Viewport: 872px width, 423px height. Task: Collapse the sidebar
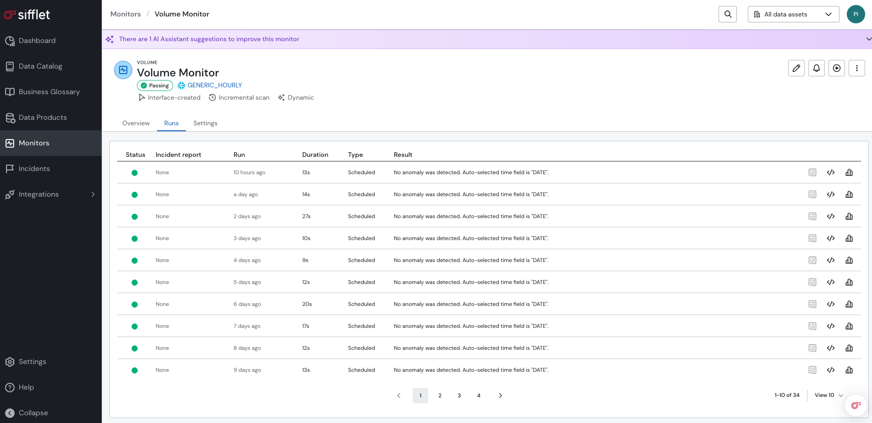coord(51,413)
